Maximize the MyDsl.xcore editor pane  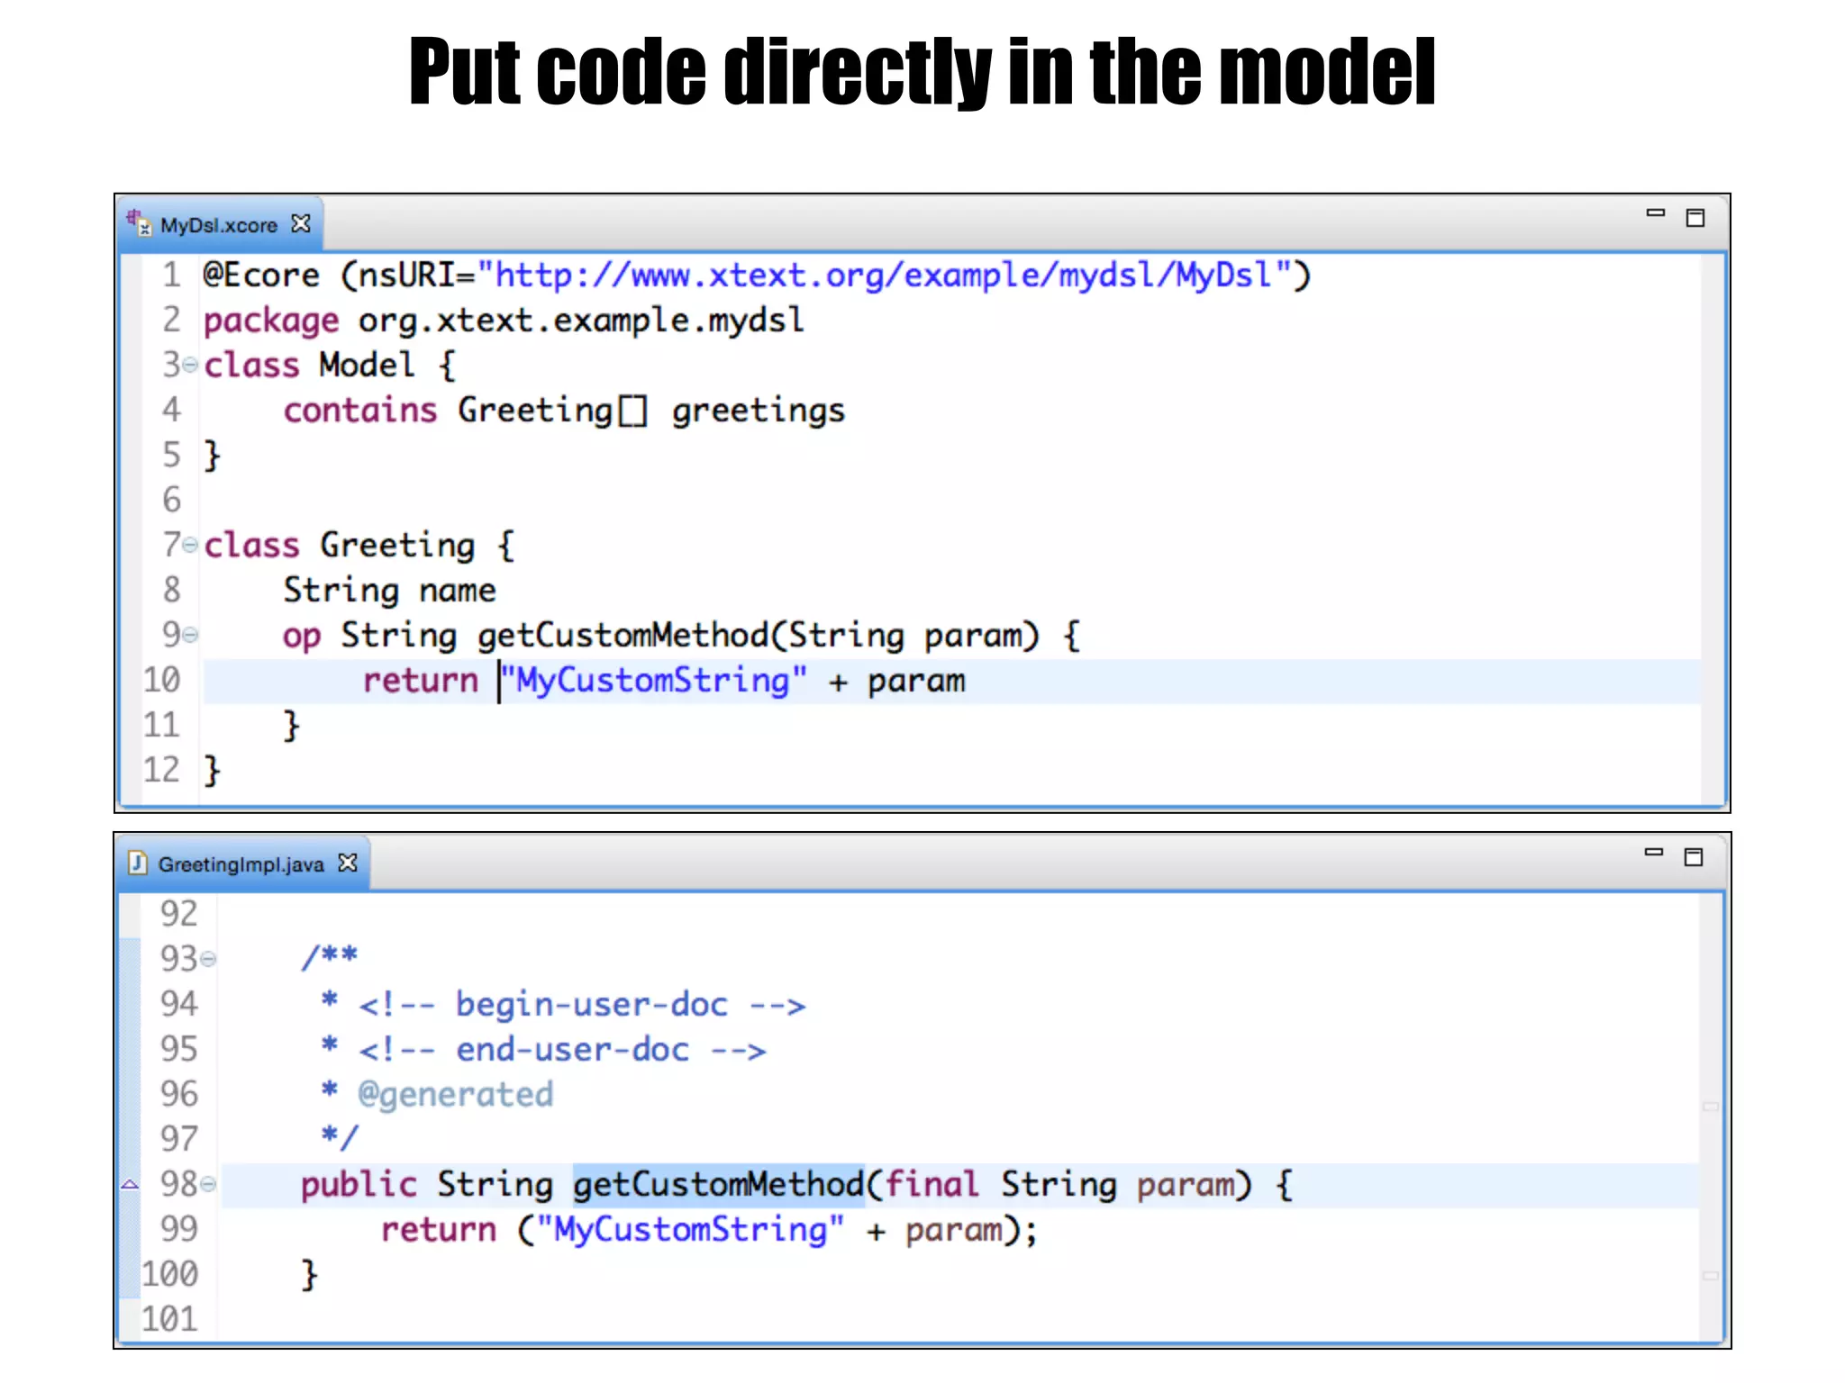coord(1695,218)
